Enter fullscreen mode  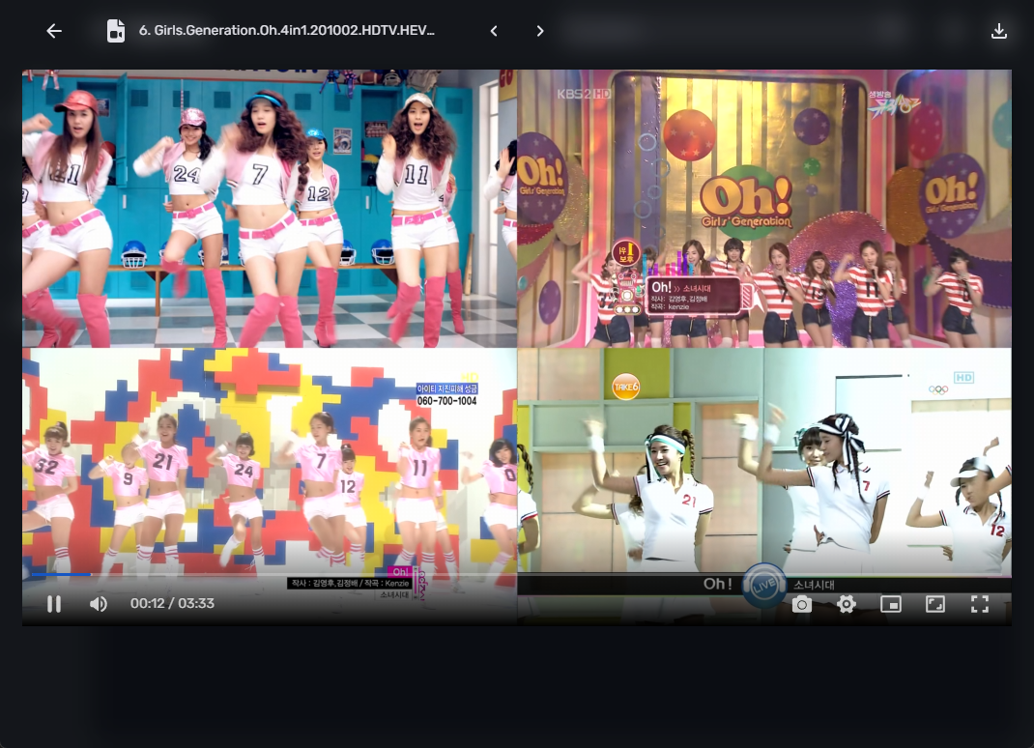980,604
